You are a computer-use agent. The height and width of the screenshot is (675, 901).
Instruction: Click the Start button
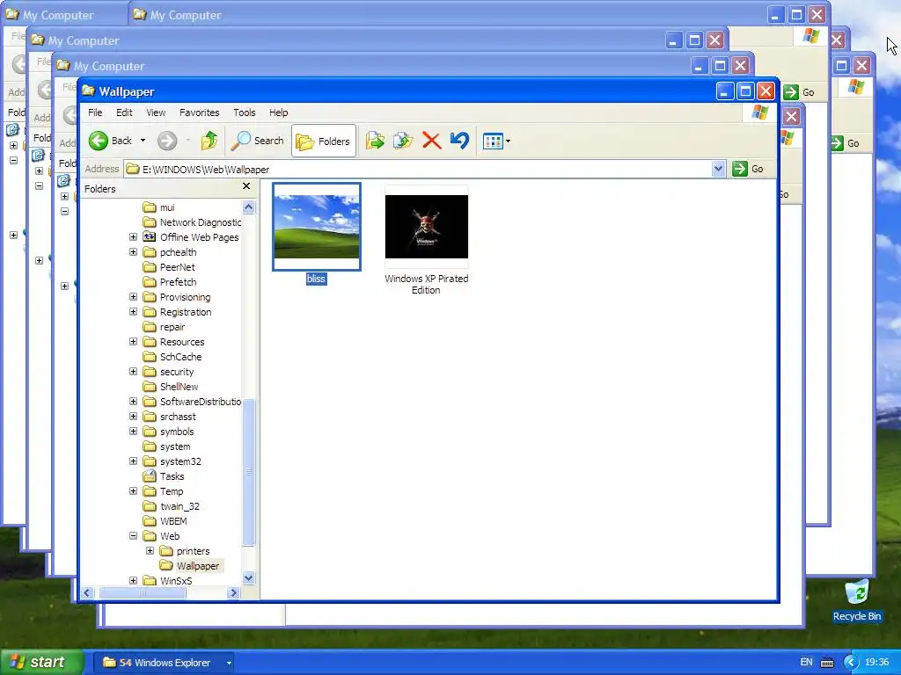[42, 663]
